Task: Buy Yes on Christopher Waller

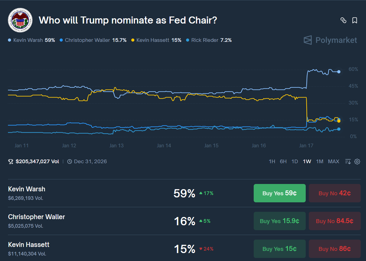Action: pos(279,221)
